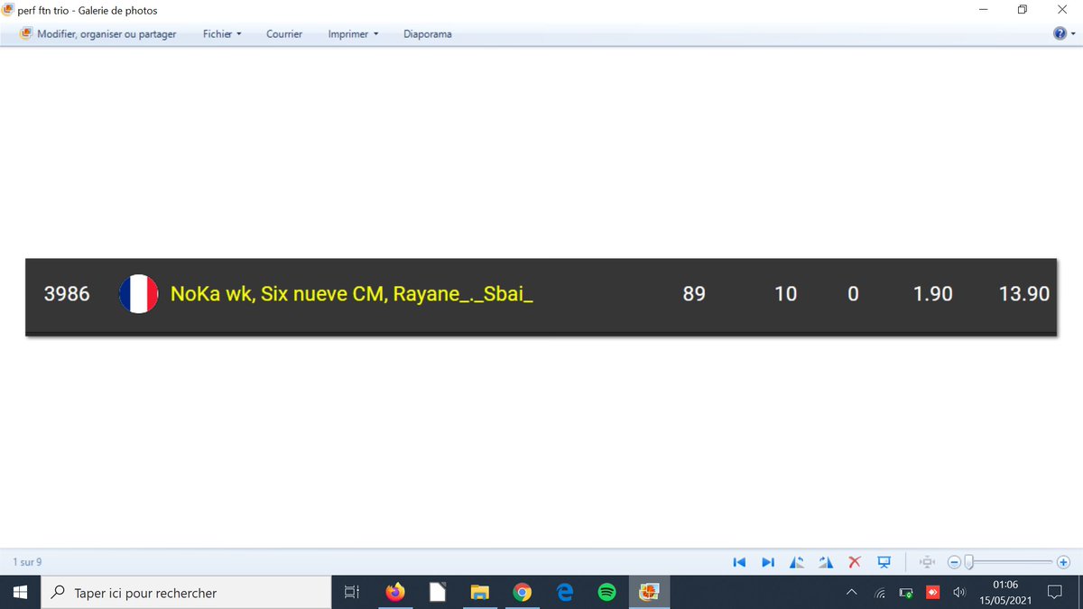Zoom in using the plus button

pos(1063,561)
